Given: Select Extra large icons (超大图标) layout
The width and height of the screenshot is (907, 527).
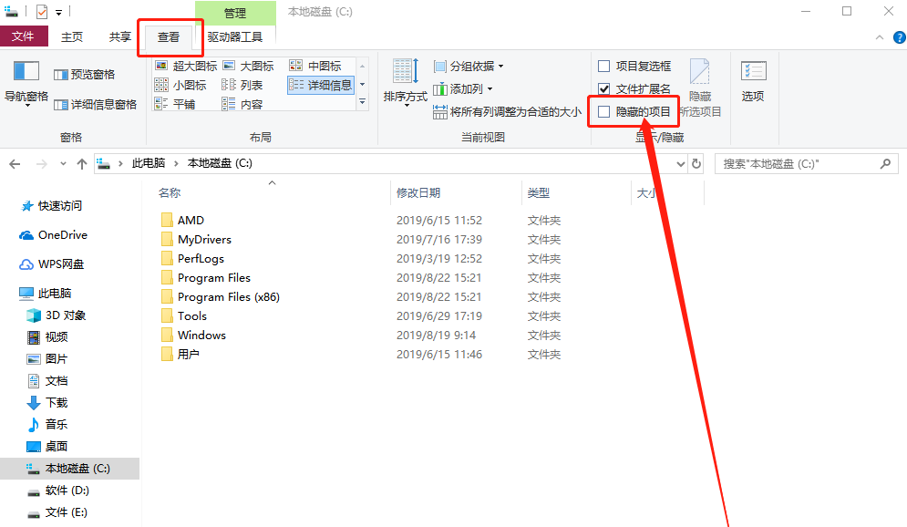Looking at the screenshot, I should click(186, 66).
